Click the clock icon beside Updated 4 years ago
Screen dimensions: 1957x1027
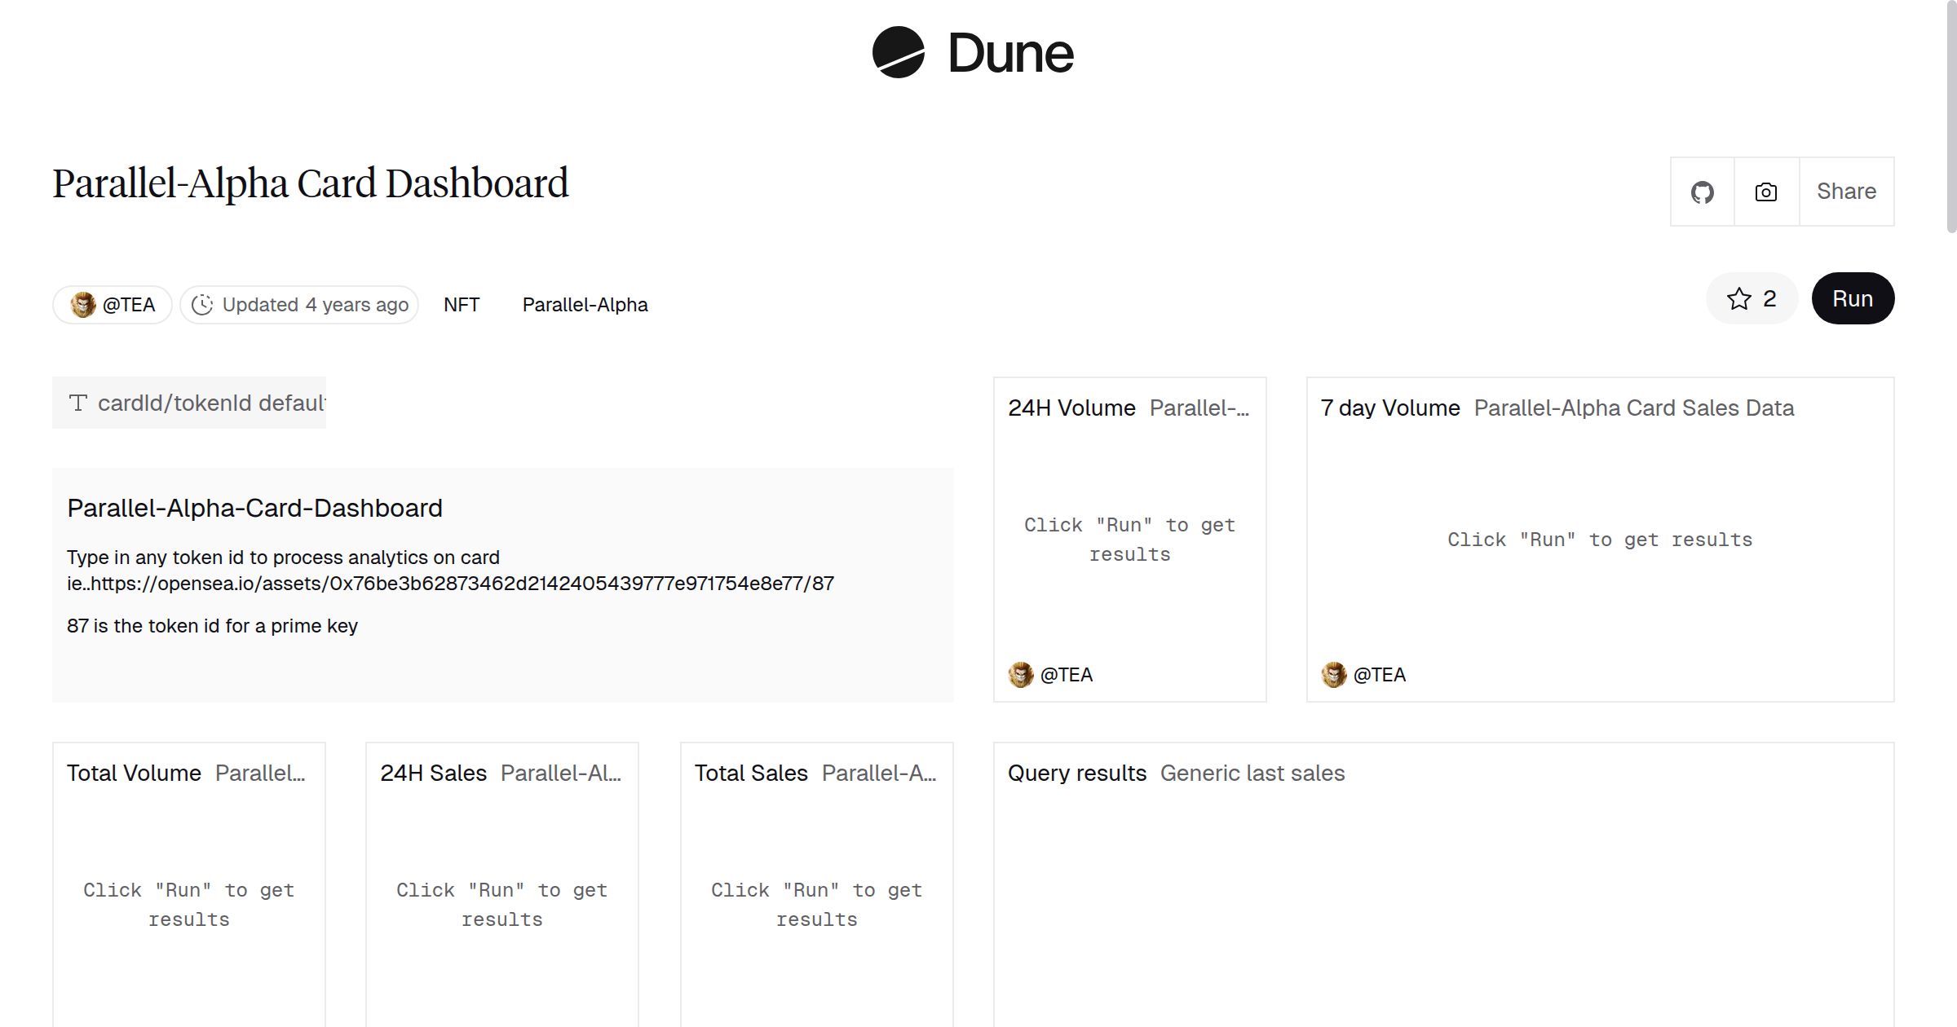tap(204, 304)
